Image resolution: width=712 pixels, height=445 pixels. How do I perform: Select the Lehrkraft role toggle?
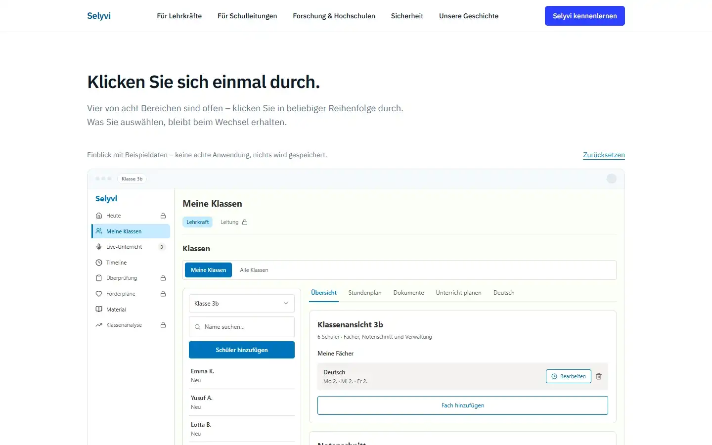tap(198, 222)
